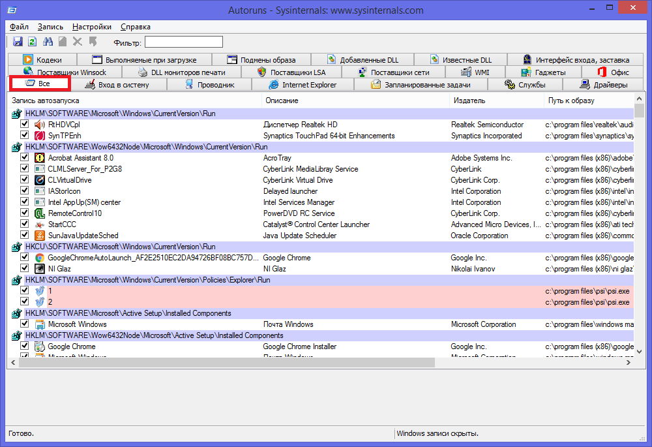Click inside the Фильтр text field
Viewport: 652px width, 447px height.
(183, 42)
